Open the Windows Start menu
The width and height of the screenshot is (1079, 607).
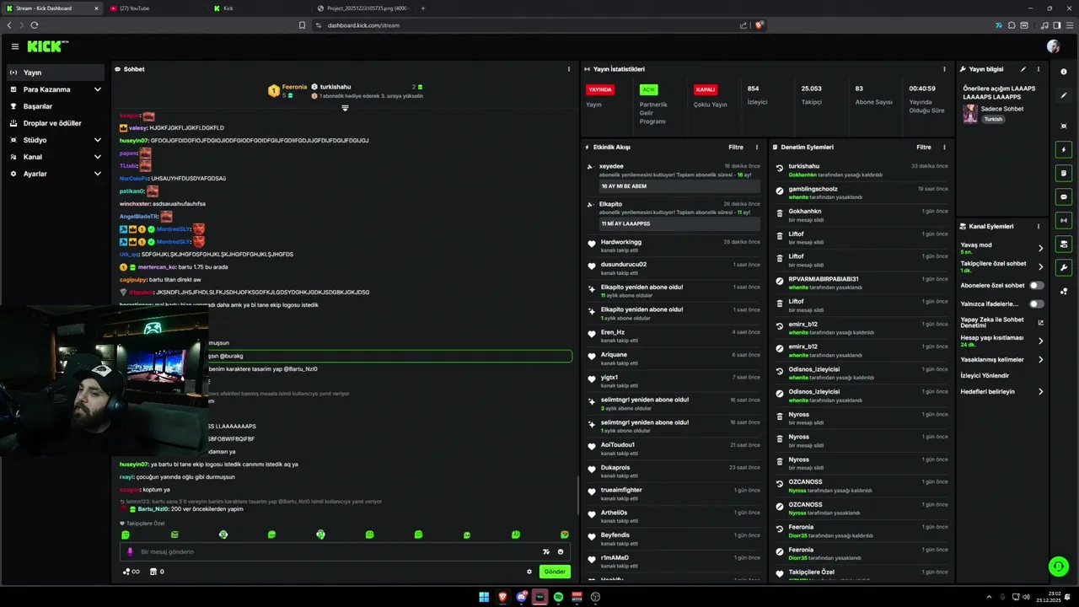coord(484,597)
